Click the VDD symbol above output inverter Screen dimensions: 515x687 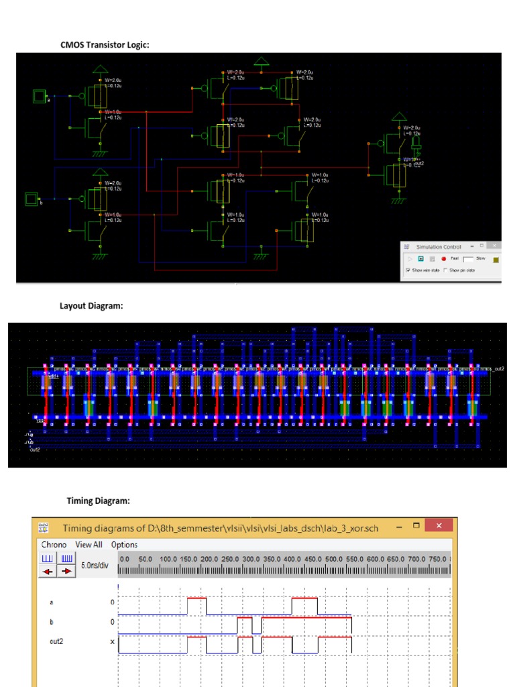[x=399, y=117]
